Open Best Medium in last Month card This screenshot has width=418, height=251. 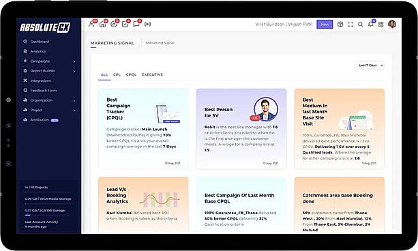pyautogui.click(x=340, y=129)
